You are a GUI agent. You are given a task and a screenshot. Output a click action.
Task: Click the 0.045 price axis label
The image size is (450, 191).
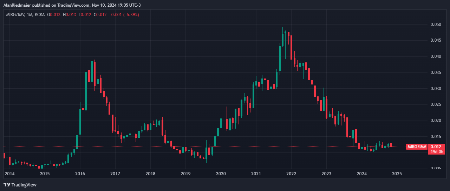(436, 40)
